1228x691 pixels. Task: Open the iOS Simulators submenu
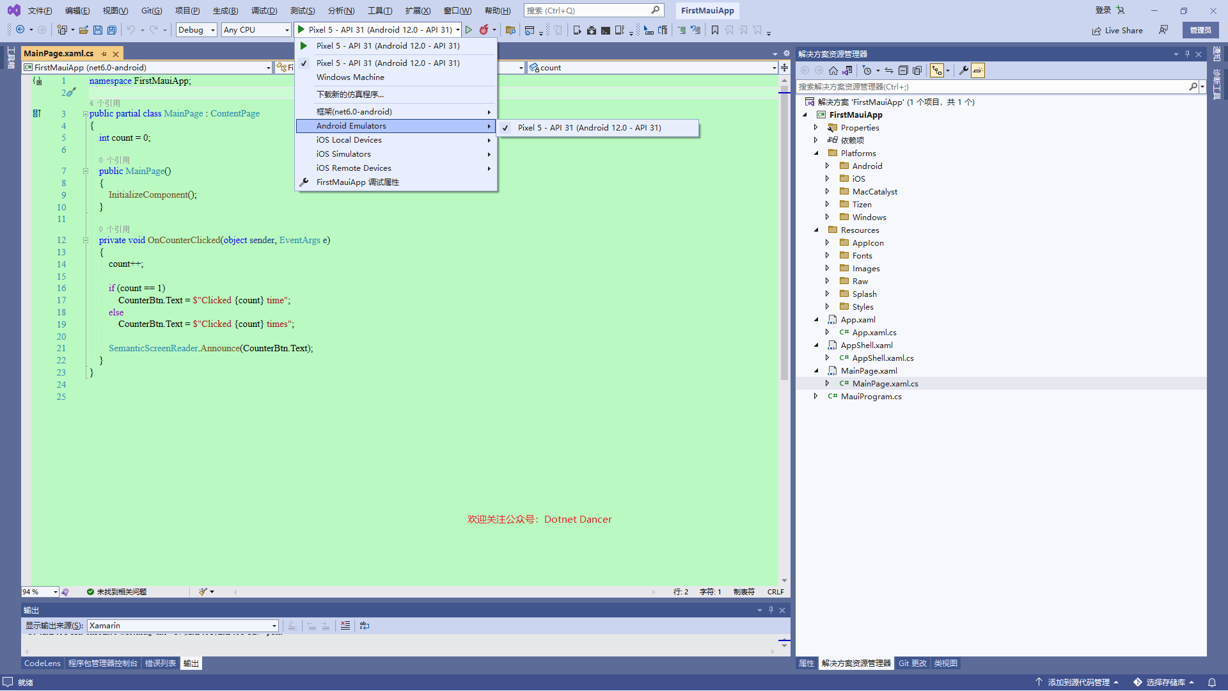coord(397,154)
